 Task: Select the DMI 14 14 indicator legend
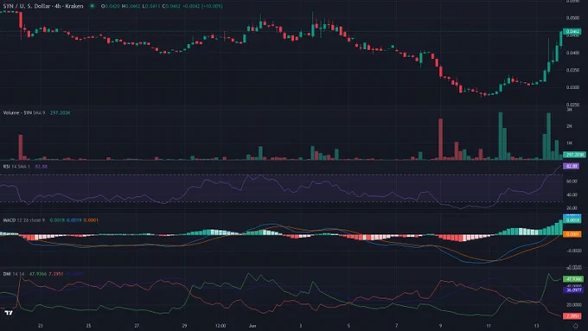point(14,274)
